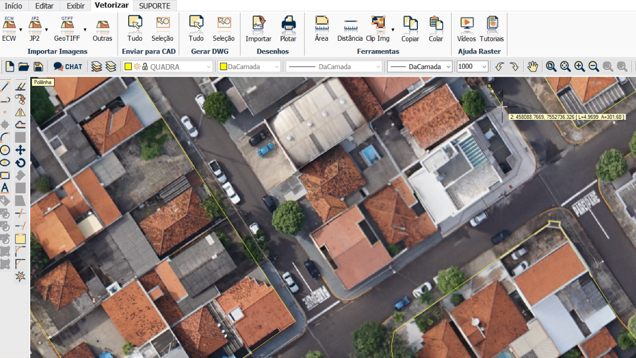Select the text tool in left toolbar

pos(5,188)
